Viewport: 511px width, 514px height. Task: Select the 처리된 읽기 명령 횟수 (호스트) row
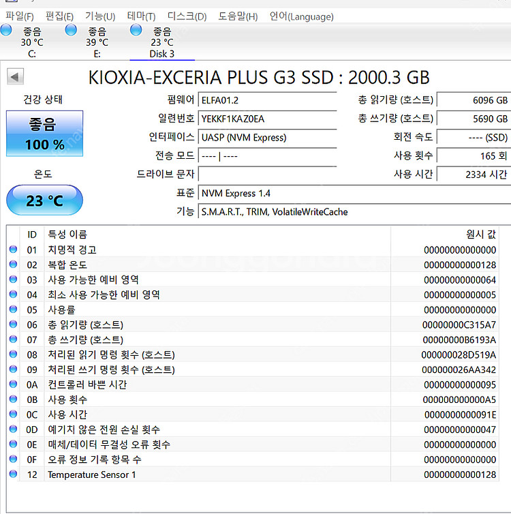253,354
